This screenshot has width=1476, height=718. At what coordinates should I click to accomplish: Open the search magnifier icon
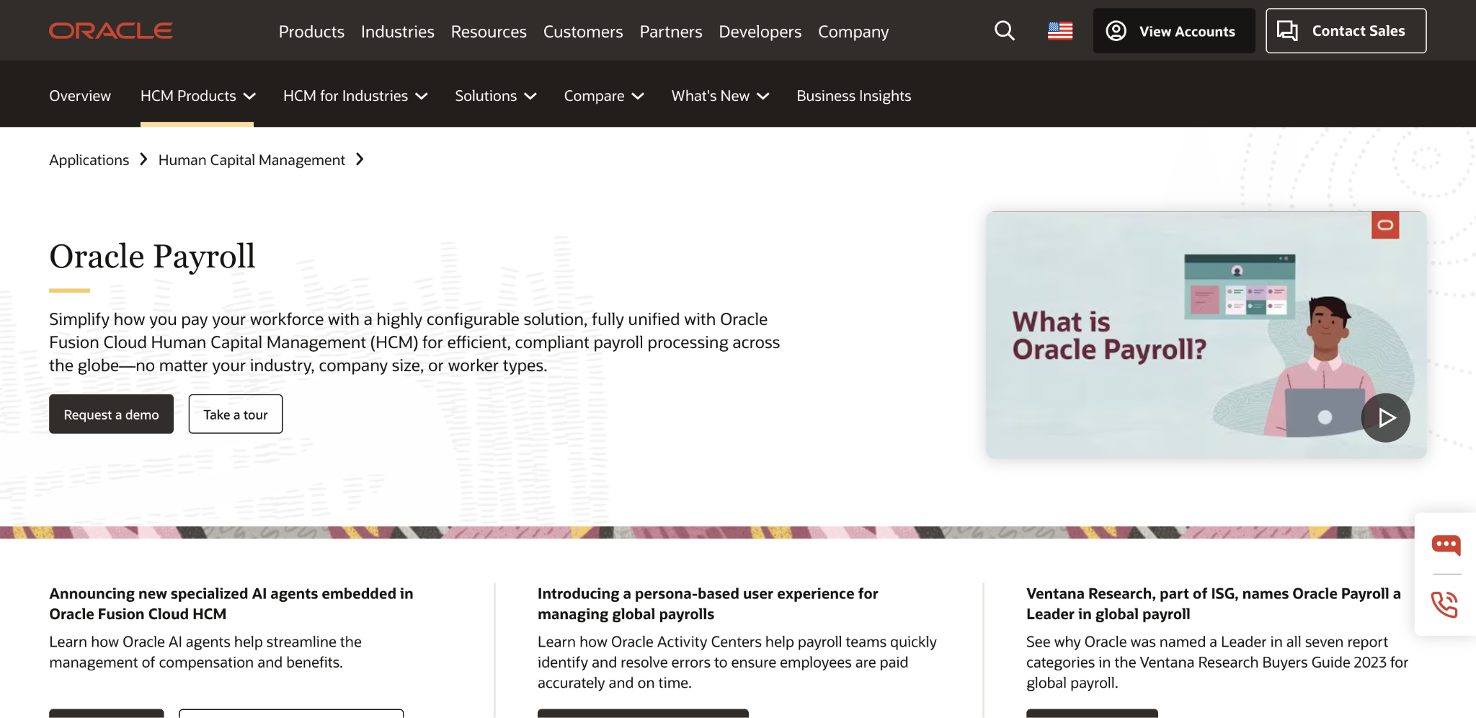(x=1004, y=31)
